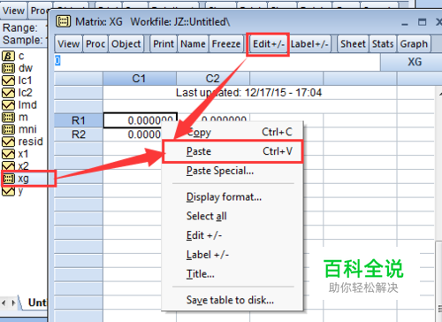Click the Last updated header text
The width and height of the screenshot is (442, 322).
click(248, 93)
